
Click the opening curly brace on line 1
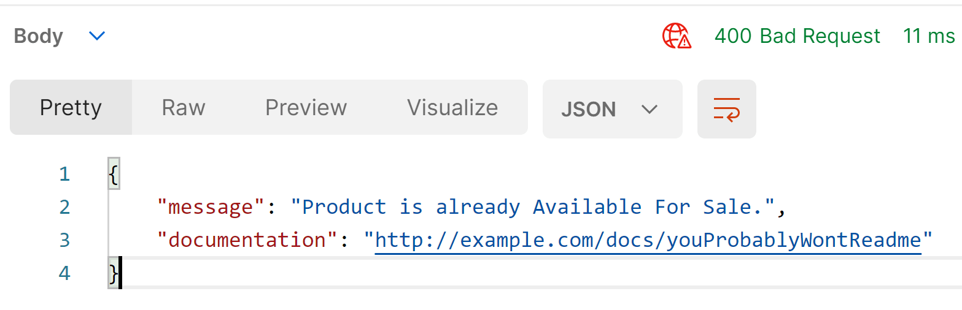[x=113, y=175]
